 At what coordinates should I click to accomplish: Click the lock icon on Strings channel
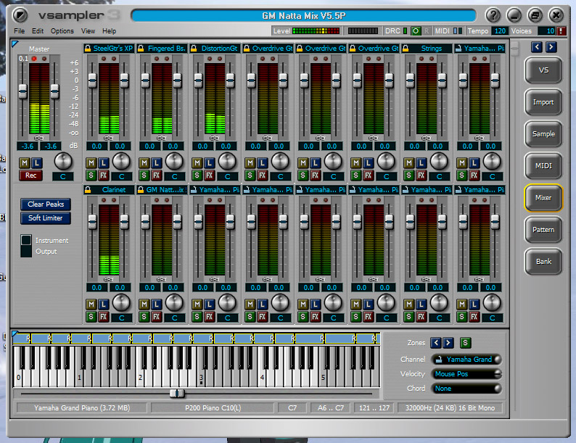(406, 48)
